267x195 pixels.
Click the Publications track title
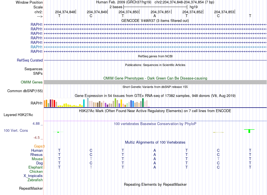point(155,65)
